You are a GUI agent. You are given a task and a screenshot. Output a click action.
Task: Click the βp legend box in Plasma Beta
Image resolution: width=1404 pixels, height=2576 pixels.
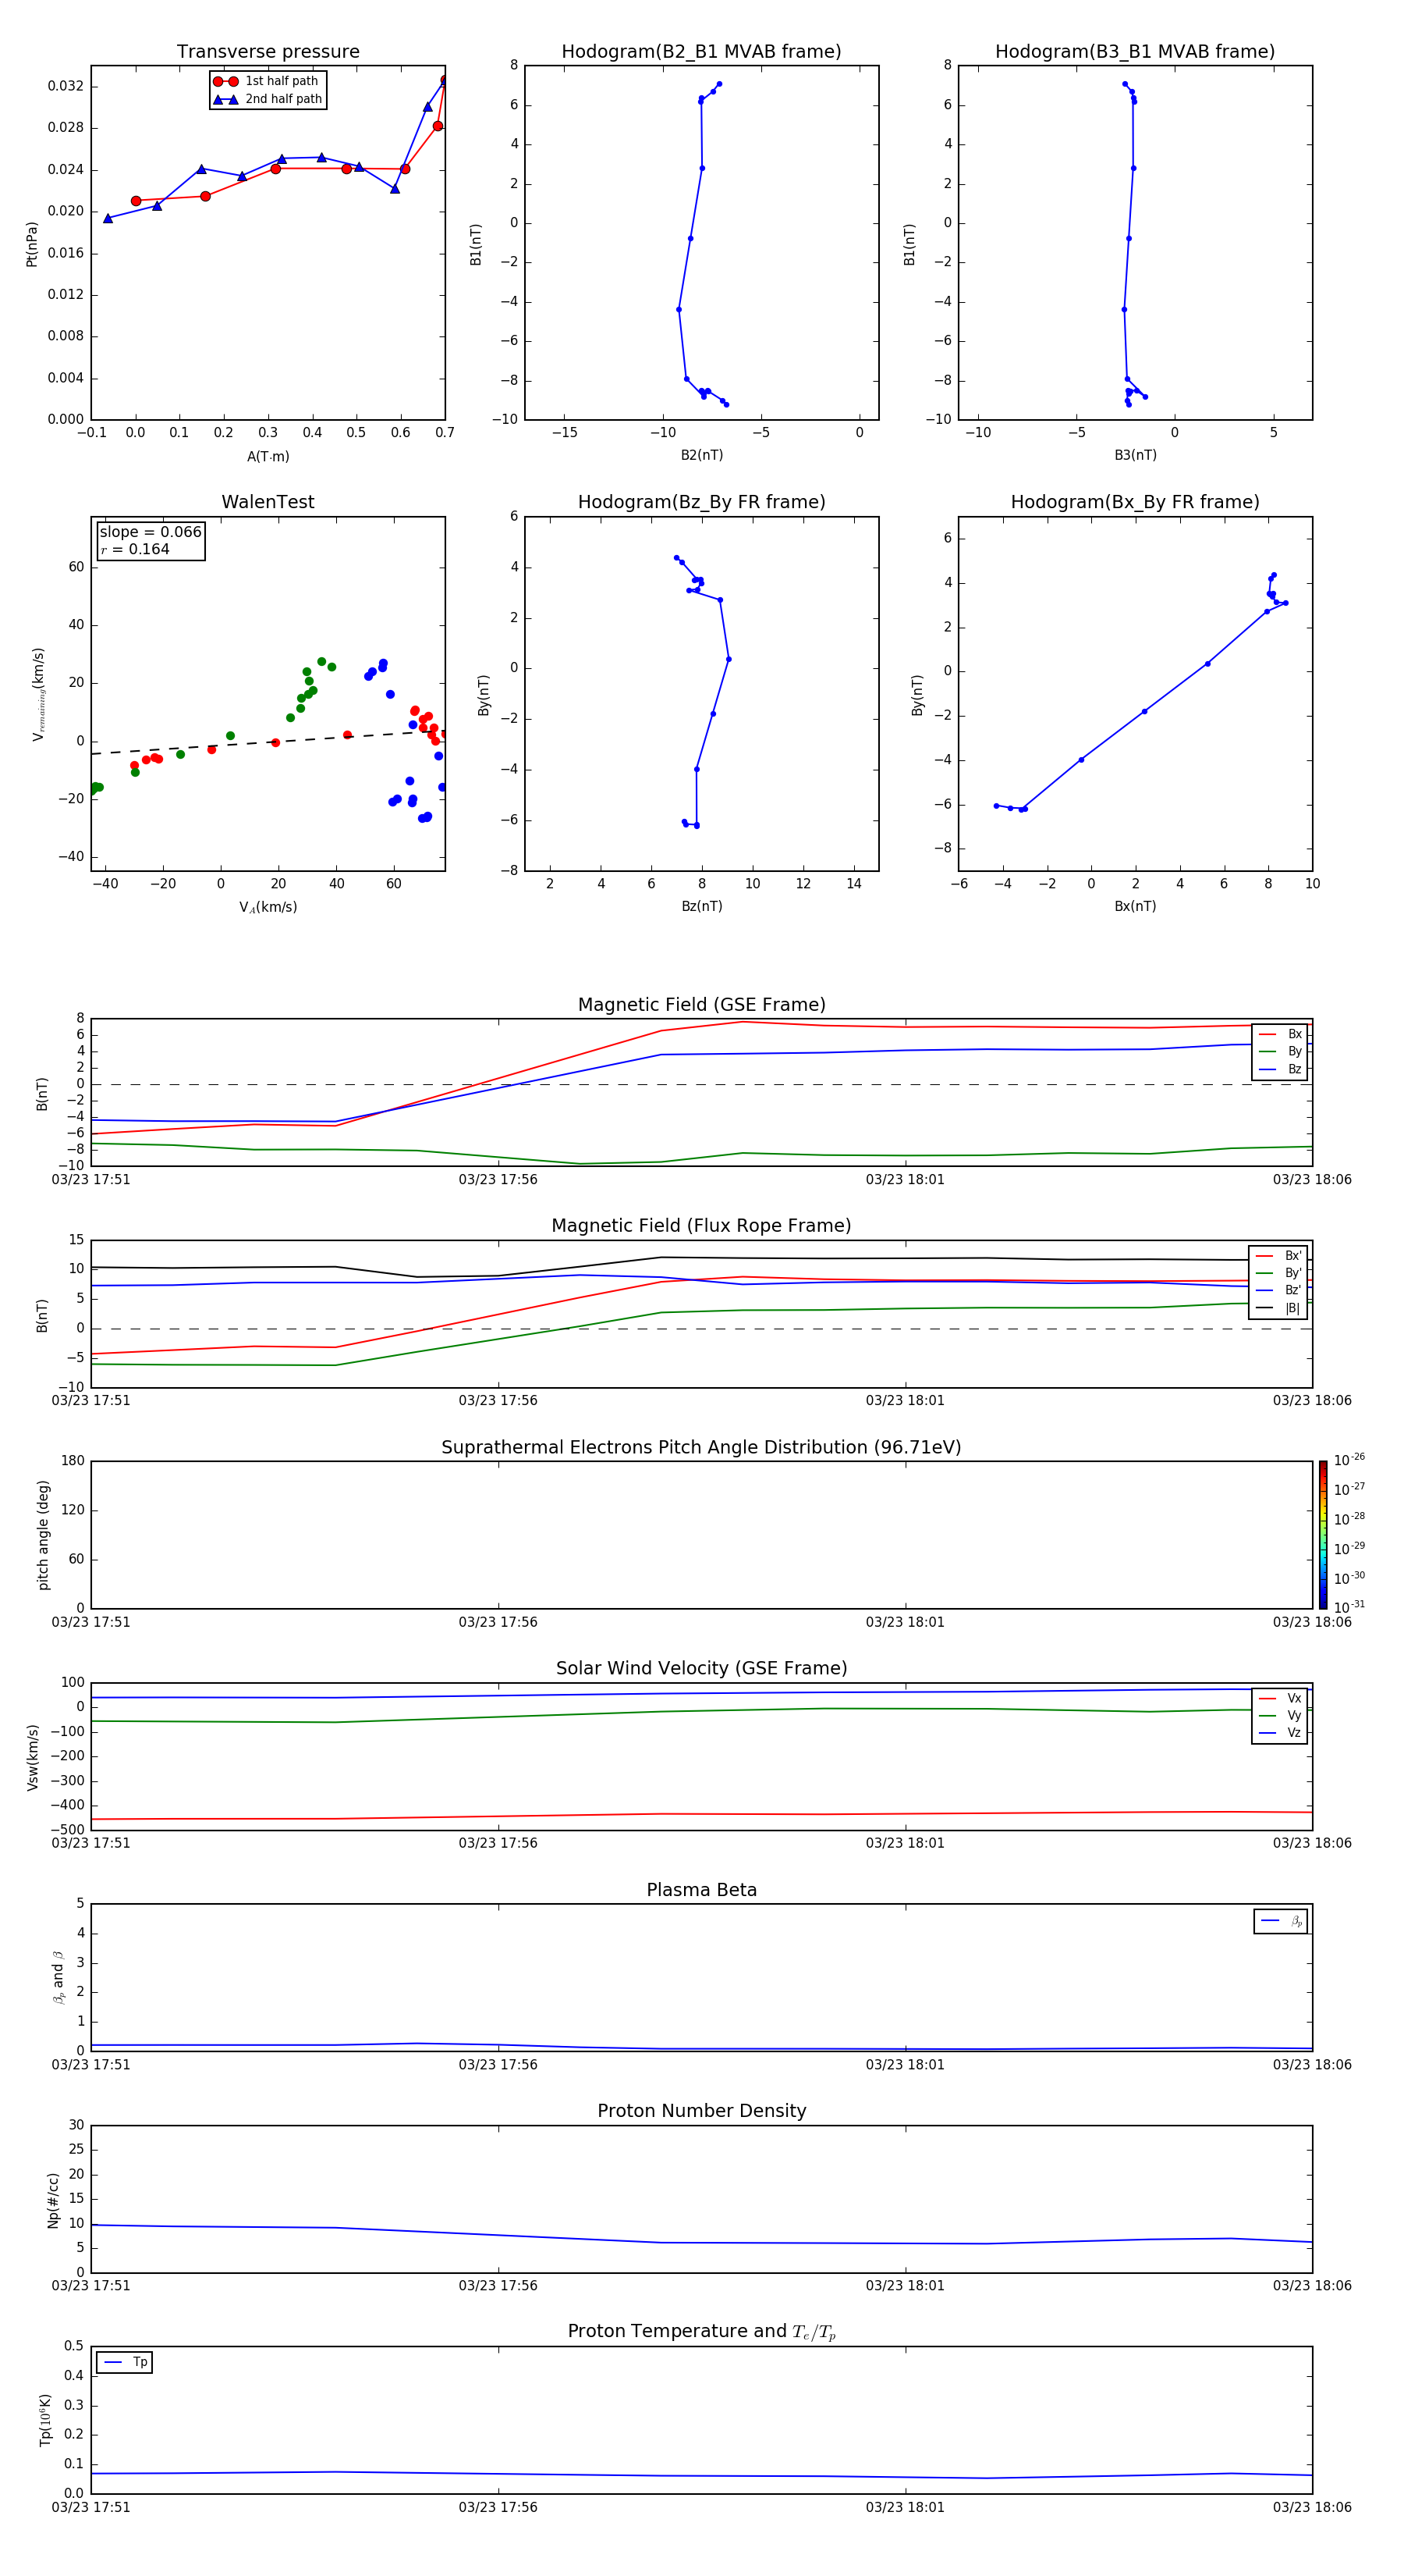click(x=1281, y=1921)
